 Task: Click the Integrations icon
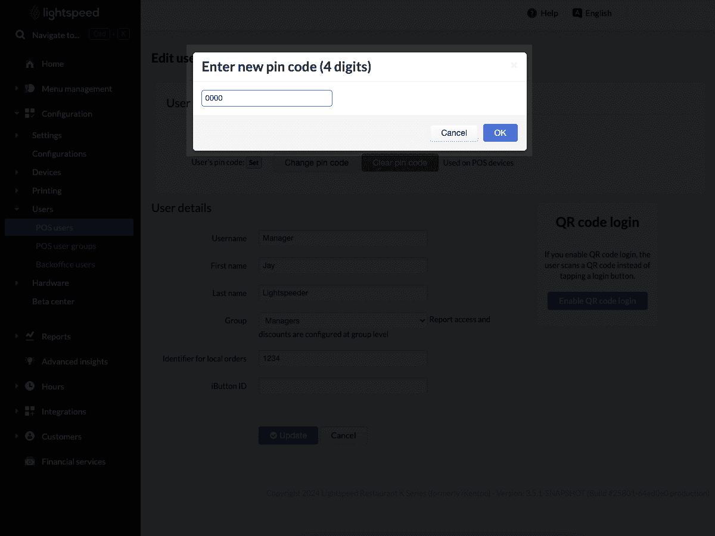click(30, 412)
